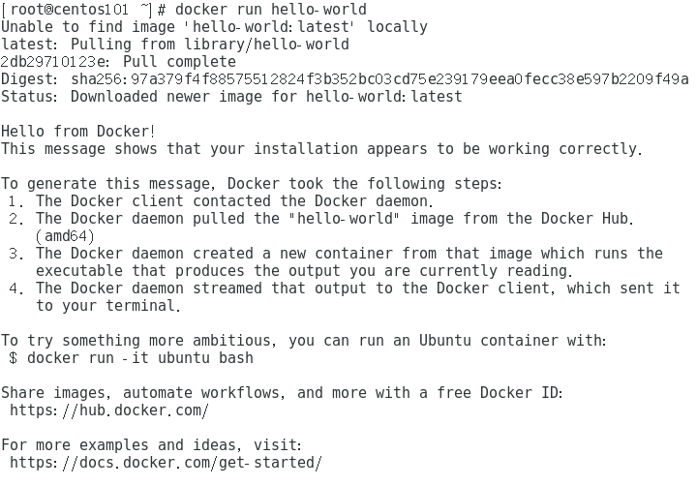This screenshot has width=697, height=486.
Task: Click step 3 about creating a new container
Action: (x=336, y=262)
